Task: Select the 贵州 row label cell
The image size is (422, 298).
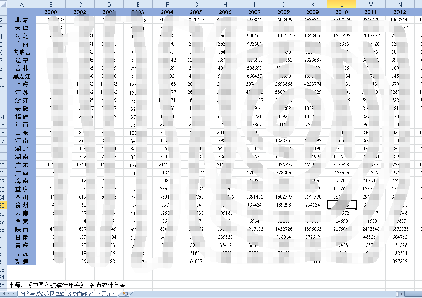Action: tap(22, 205)
